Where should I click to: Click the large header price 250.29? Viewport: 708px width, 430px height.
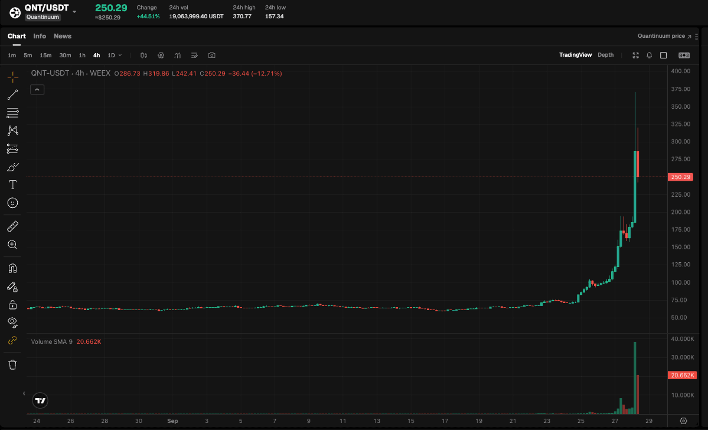111,8
